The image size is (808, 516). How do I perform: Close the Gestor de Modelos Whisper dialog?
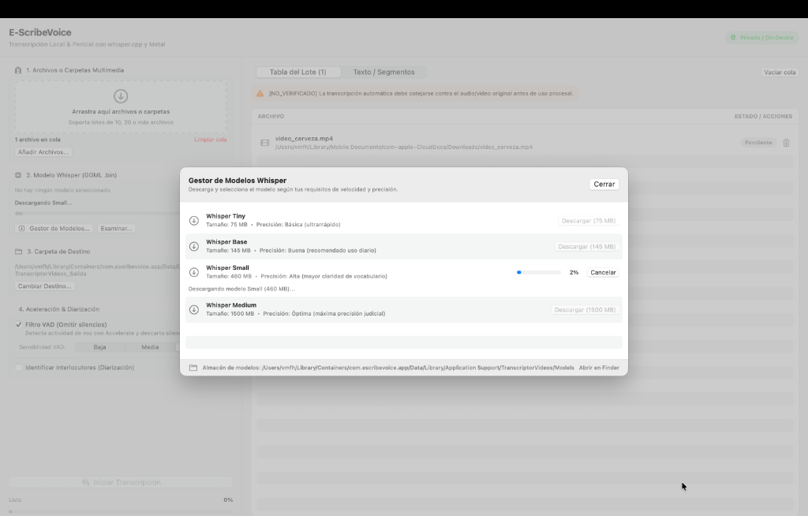604,184
